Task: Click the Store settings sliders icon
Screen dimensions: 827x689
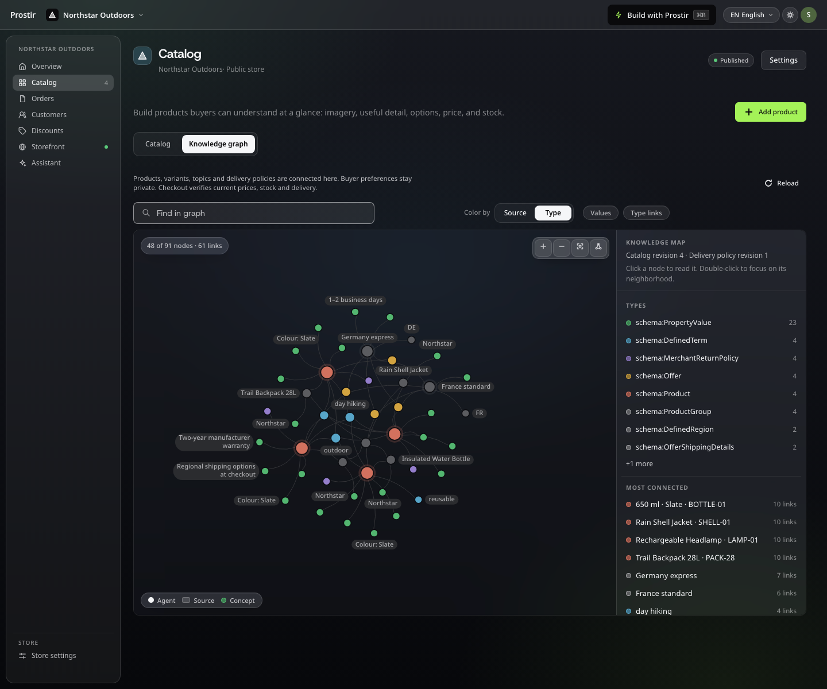Action: (x=22, y=656)
